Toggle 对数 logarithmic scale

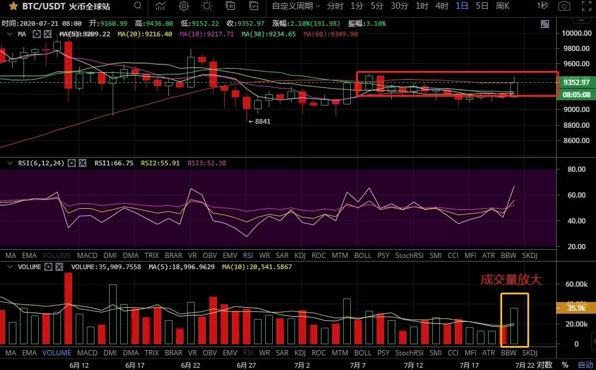click(x=544, y=365)
